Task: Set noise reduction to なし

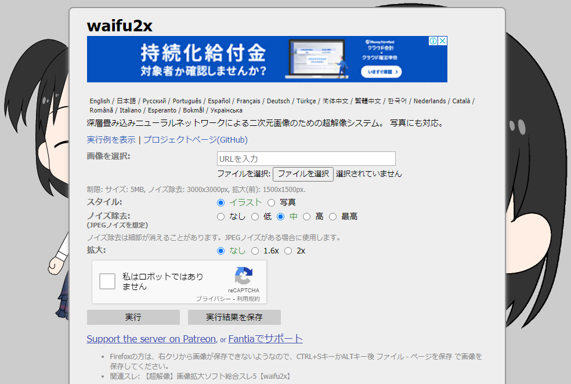Action: (x=221, y=216)
